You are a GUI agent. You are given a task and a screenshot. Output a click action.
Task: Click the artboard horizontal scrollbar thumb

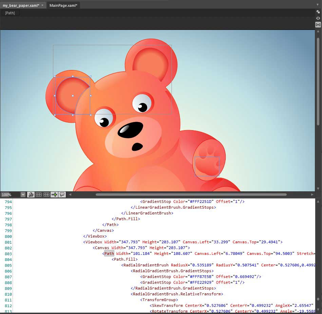(x=191, y=194)
